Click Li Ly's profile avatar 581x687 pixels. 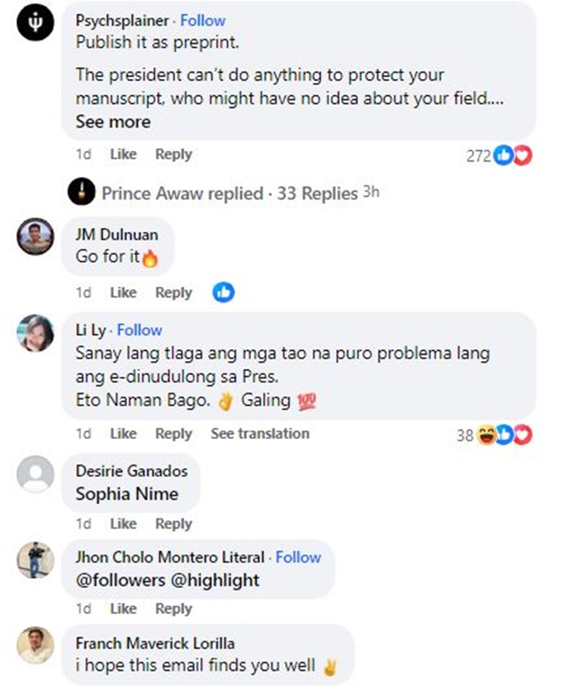coord(36,333)
